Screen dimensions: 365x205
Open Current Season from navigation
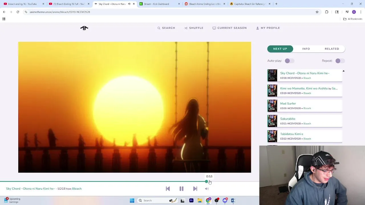tap(230, 28)
